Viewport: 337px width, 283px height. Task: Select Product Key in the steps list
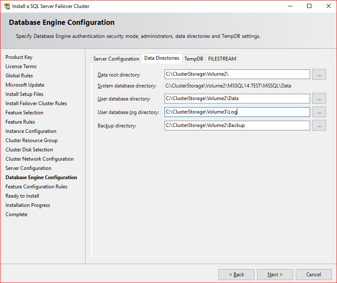click(19, 57)
